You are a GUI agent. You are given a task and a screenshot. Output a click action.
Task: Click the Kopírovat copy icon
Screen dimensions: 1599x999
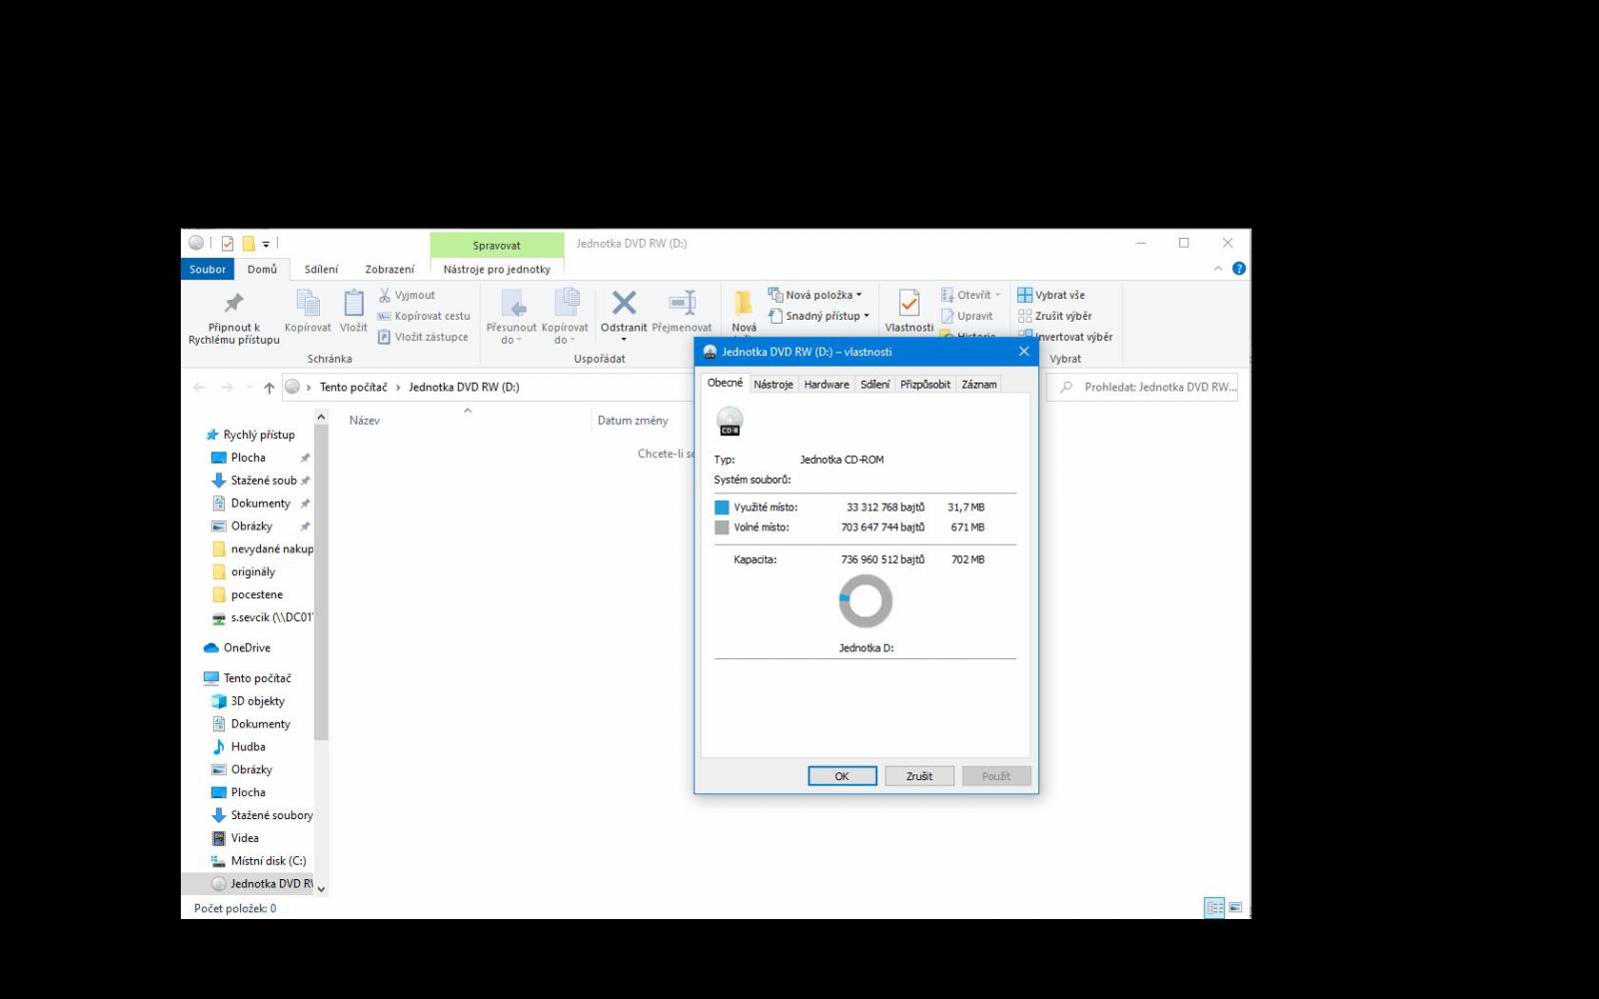[x=308, y=304]
